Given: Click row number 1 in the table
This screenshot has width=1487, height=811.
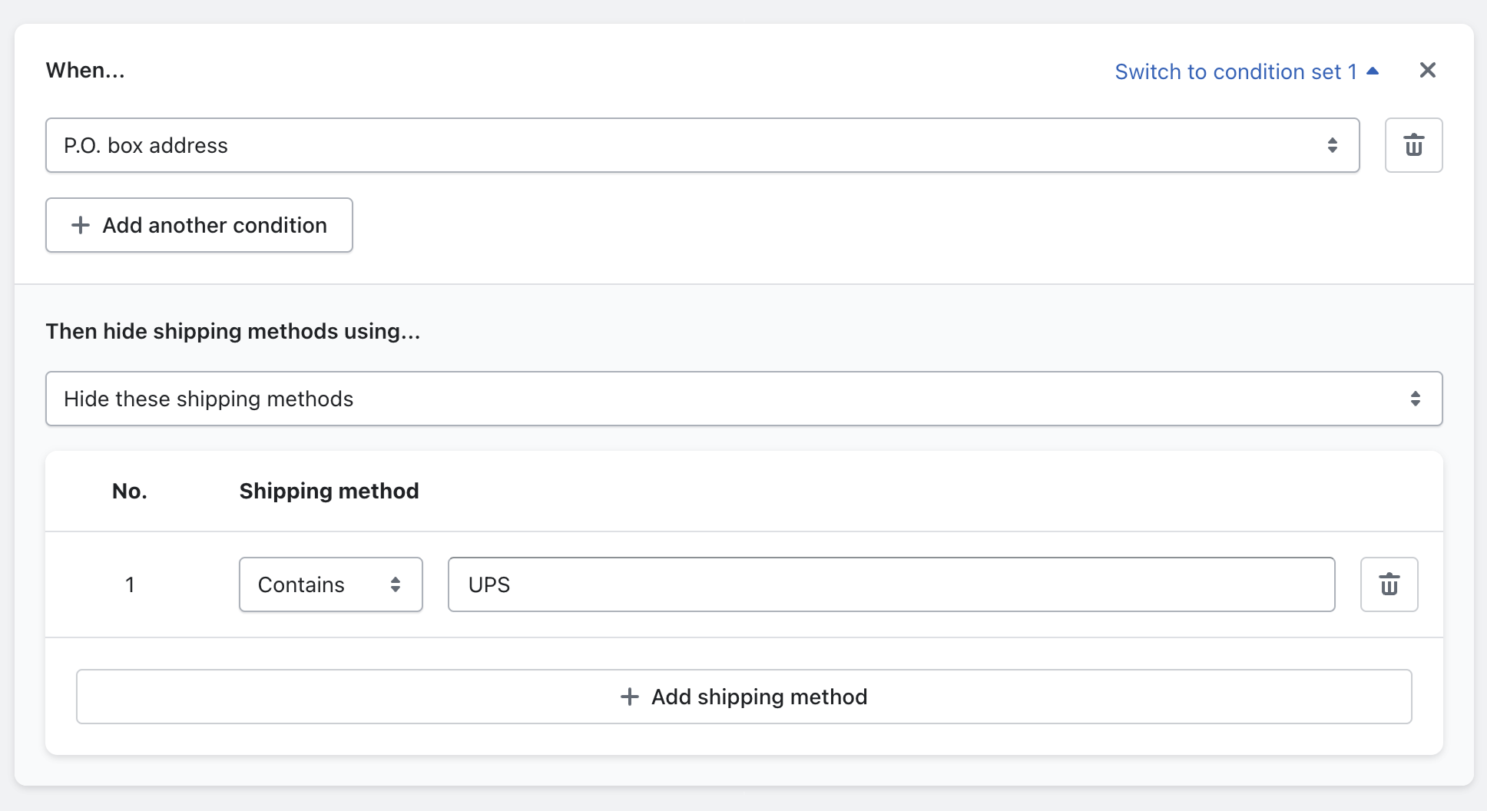Looking at the screenshot, I should (x=130, y=584).
